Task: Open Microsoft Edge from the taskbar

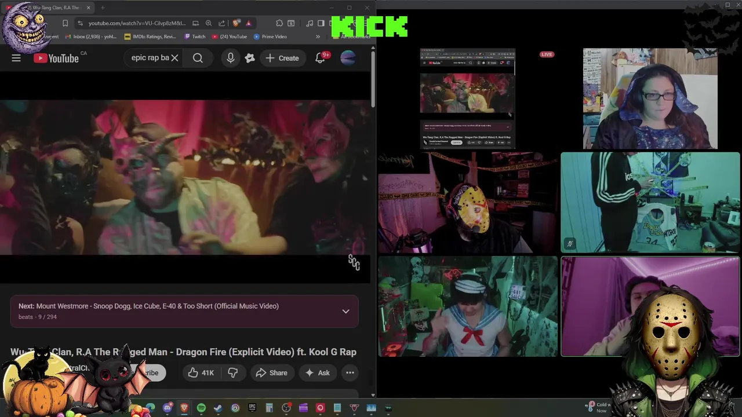Action: (x=150, y=408)
